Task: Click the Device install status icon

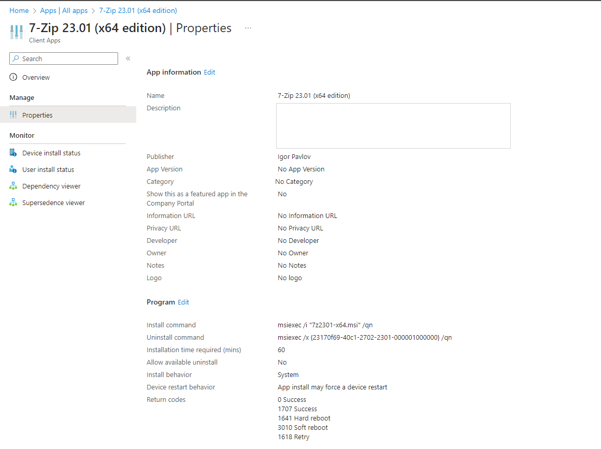Action: coord(13,153)
